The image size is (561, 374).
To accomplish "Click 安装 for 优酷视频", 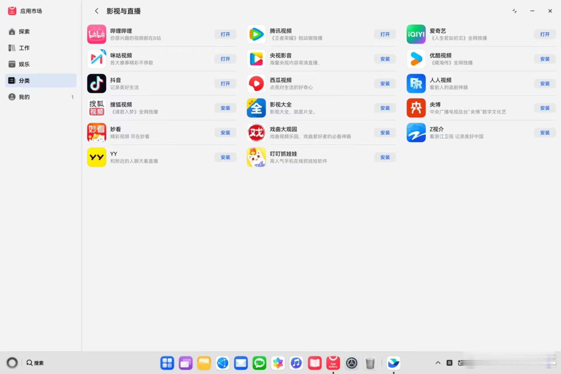I will pyautogui.click(x=545, y=59).
